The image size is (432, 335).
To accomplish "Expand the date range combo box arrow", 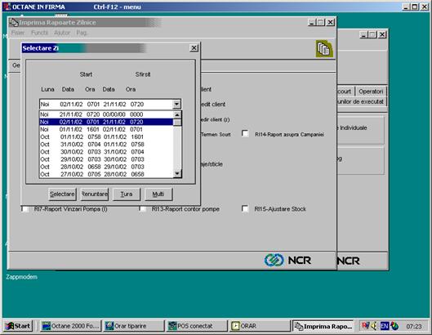I will click(x=176, y=105).
